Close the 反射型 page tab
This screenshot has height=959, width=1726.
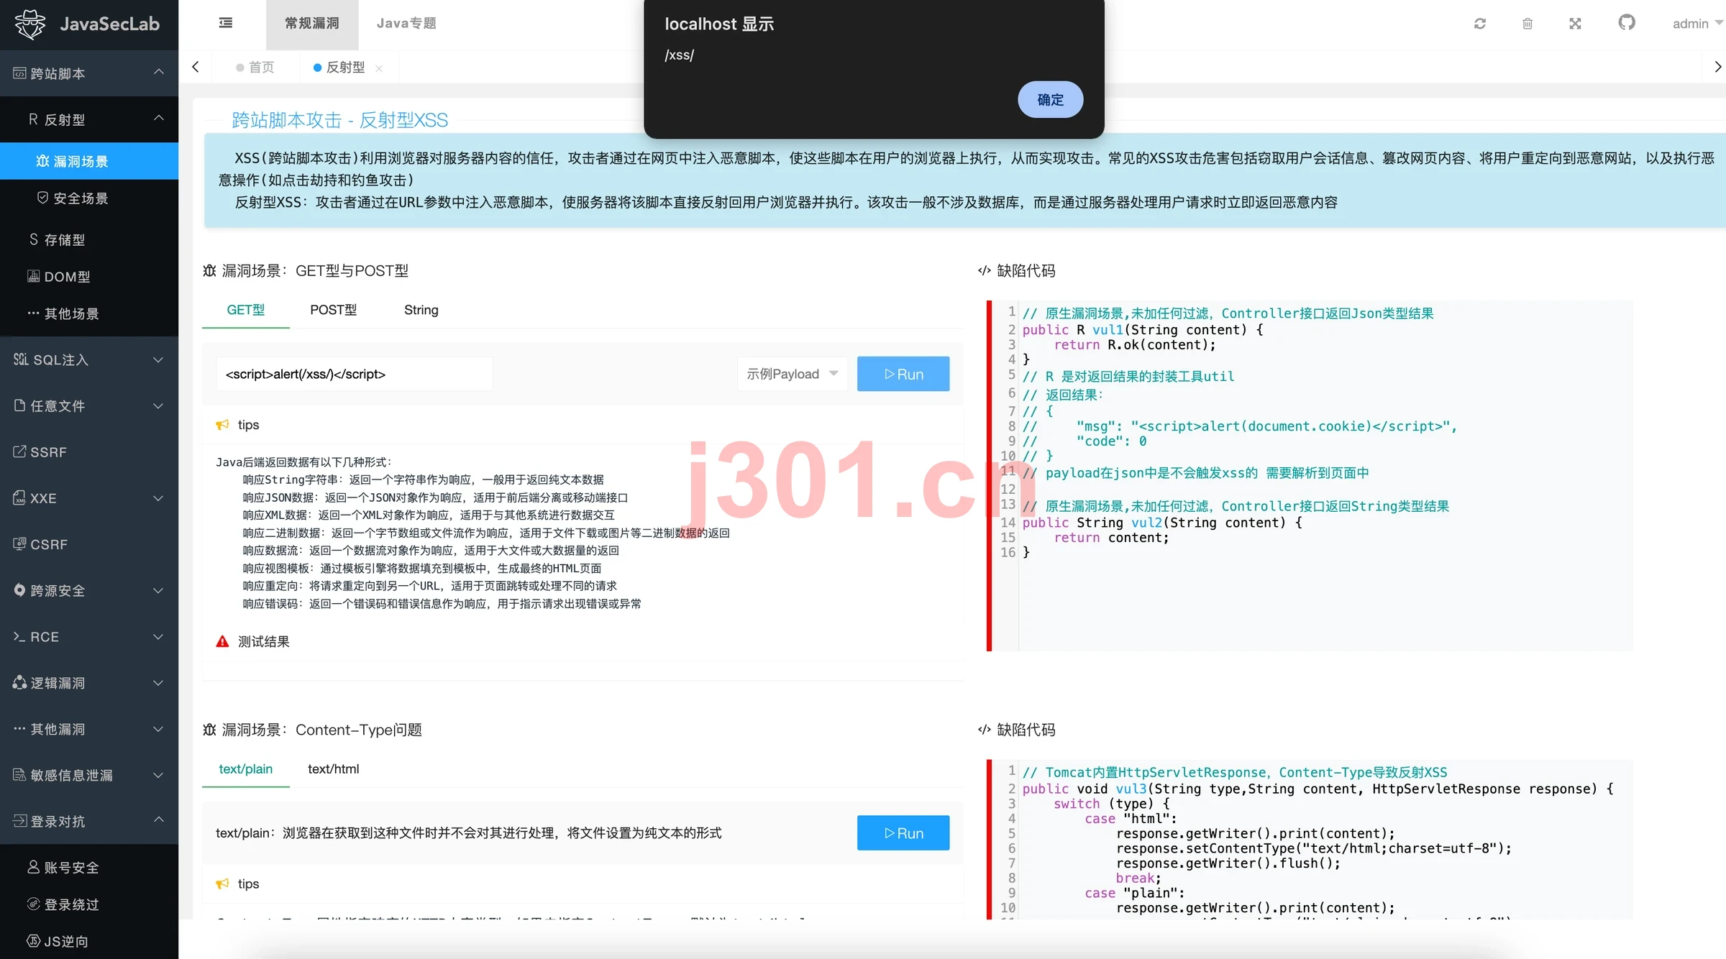pyautogui.click(x=379, y=68)
